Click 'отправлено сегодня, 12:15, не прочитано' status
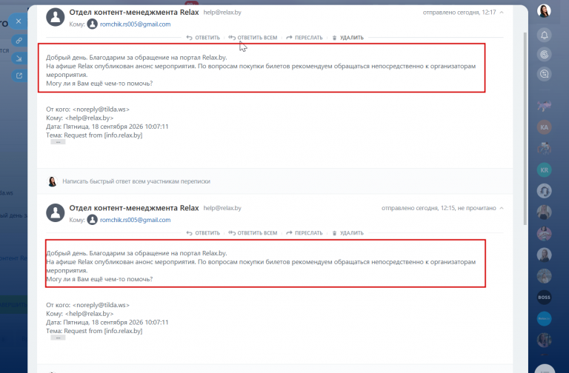The width and height of the screenshot is (569, 373). click(x=439, y=208)
